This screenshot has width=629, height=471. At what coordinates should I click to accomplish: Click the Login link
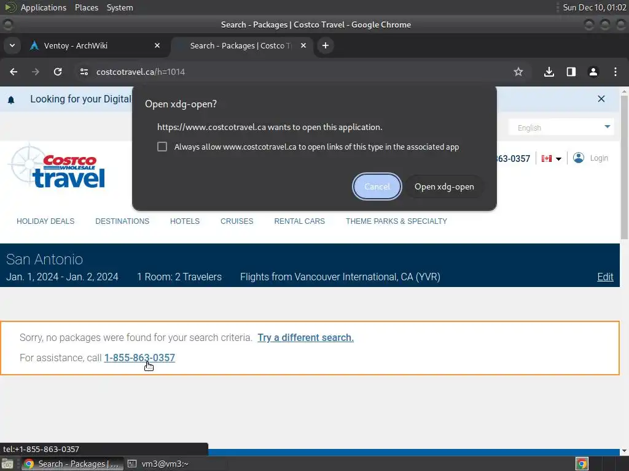coord(599,158)
